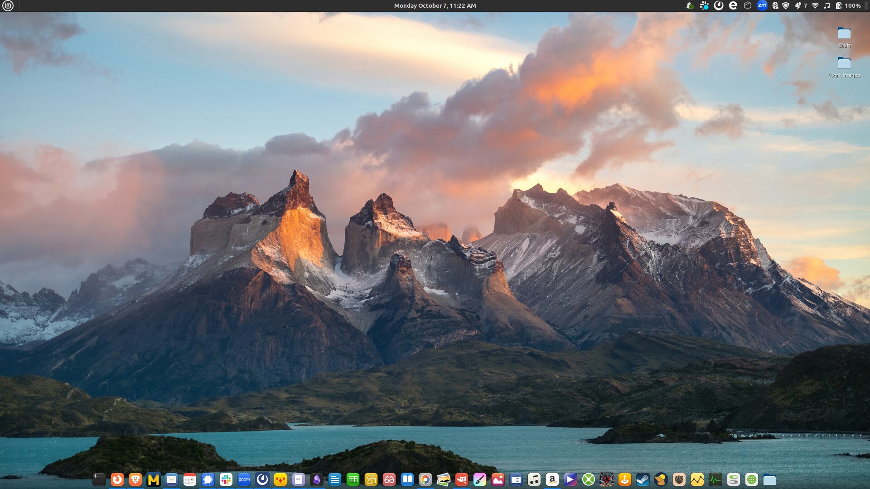Launch Slack from the dock
This screenshot has width=870, height=489.
point(226,479)
